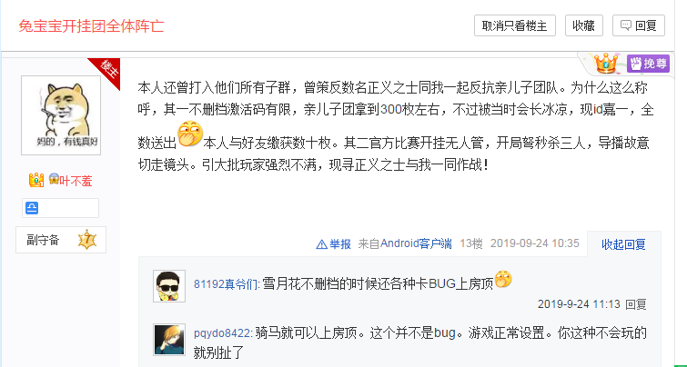This screenshot has height=367, width=687.
Task: Click the 收藏 button
Action: 583,25
